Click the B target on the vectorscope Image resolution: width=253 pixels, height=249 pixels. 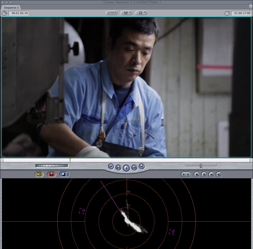(x=172, y=232)
